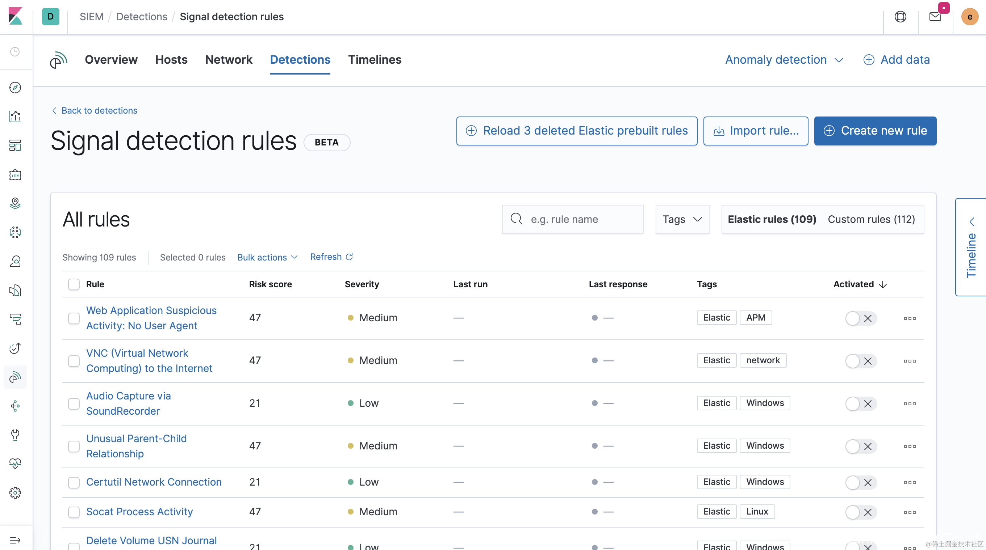Viewport: 986px width, 550px height.
Task: Check the select-all rules checkbox
Action: [x=74, y=284]
